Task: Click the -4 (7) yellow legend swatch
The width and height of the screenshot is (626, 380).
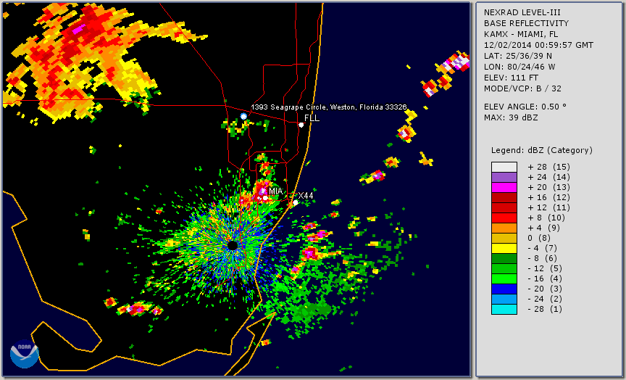Action: 504,249
